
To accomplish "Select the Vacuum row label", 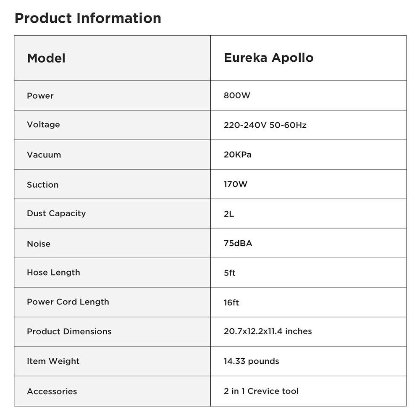I will (44, 155).
